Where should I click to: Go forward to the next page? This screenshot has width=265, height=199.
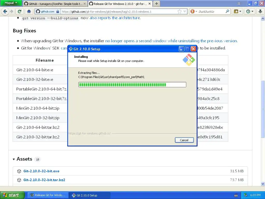12,11
